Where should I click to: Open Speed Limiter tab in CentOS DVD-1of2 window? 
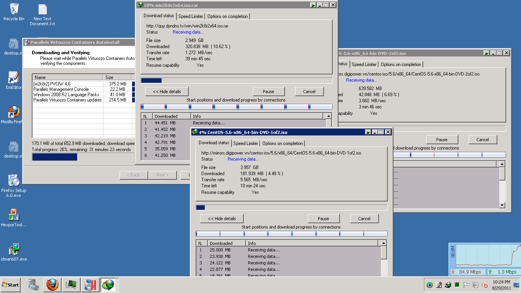point(246,143)
